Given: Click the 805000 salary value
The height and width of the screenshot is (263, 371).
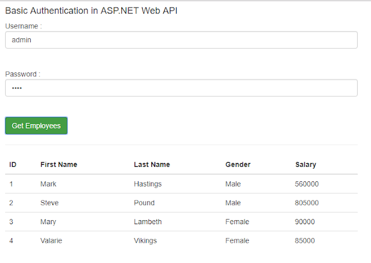Looking at the screenshot, I should click(x=307, y=203).
